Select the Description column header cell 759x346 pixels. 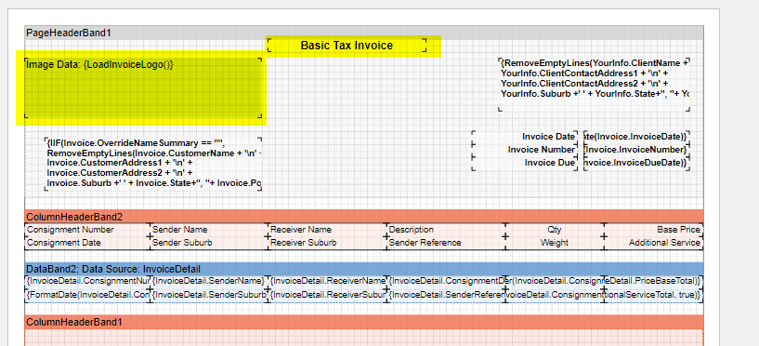coord(446,230)
